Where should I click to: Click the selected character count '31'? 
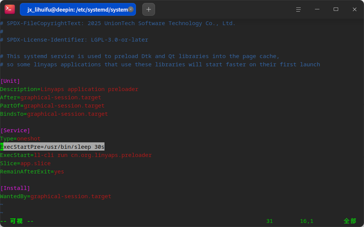270,221
